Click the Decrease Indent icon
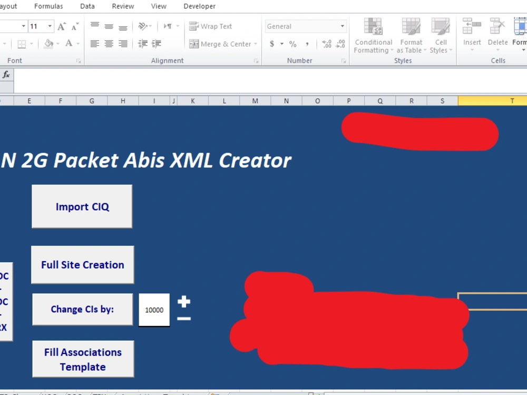This screenshot has width=527, height=395. pyautogui.click(x=142, y=44)
